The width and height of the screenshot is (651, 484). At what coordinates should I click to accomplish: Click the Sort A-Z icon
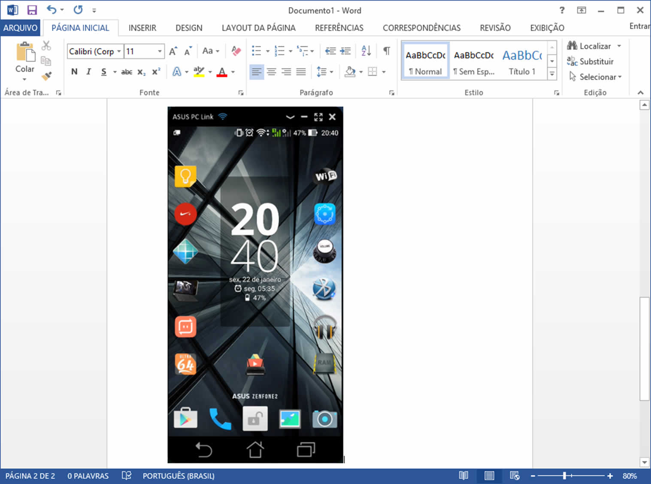click(366, 51)
